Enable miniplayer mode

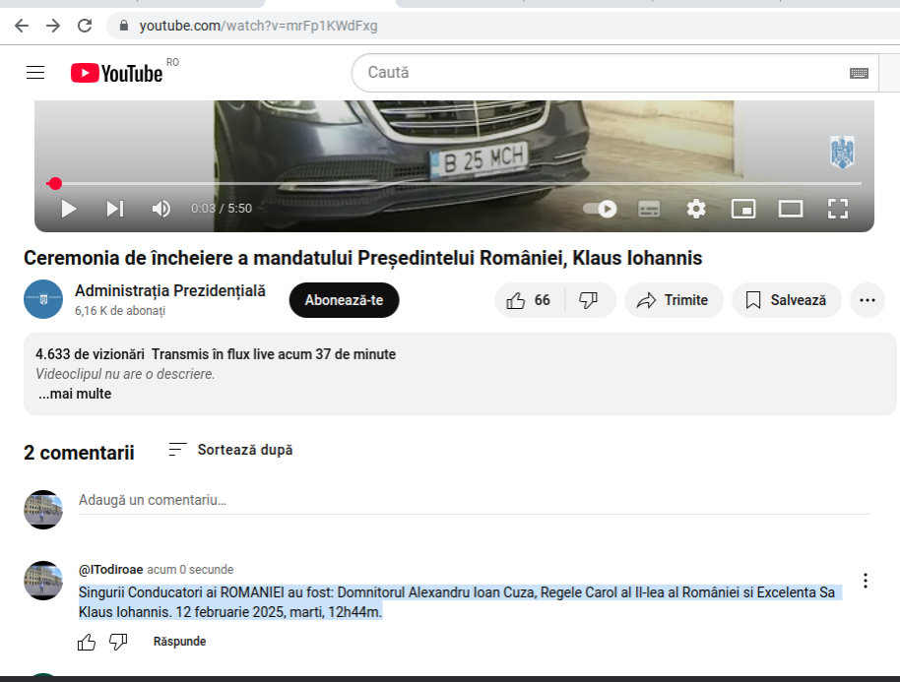(x=743, y=209)
